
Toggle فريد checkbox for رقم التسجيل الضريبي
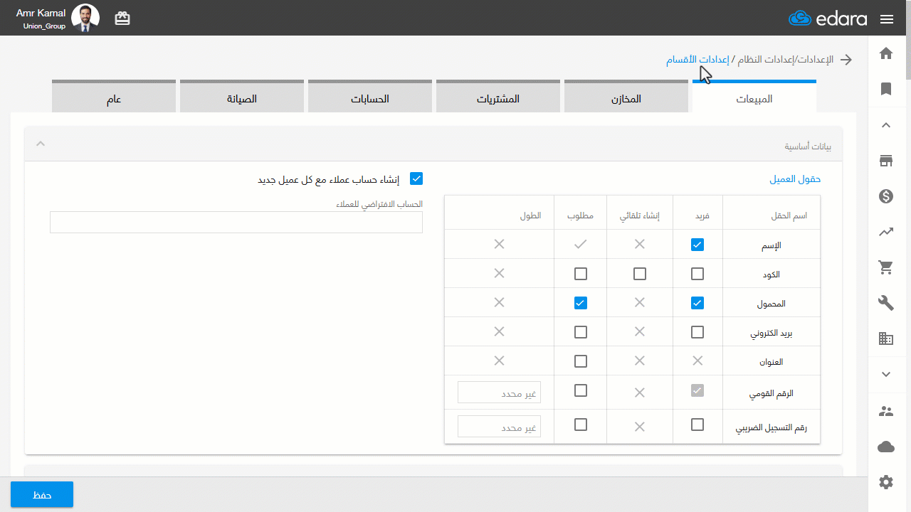pyautogui.click(x=697, y=425)
